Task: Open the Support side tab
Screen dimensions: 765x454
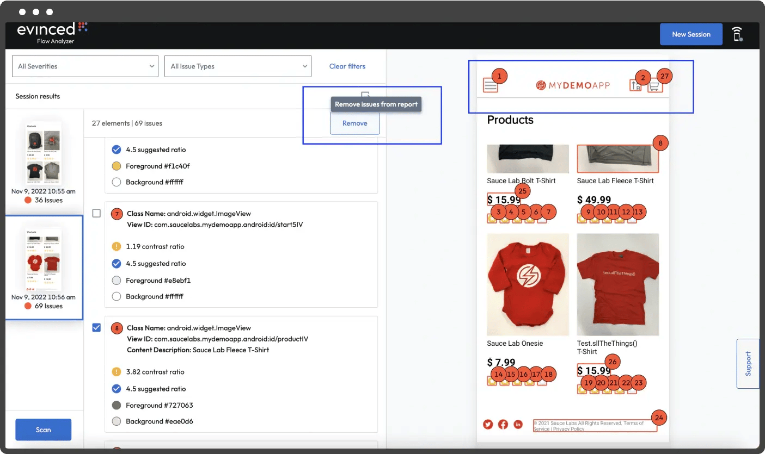Action: (748, 363)
